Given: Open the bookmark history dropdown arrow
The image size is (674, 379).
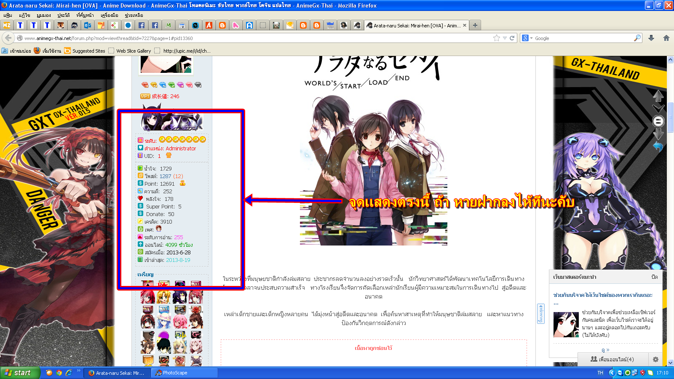Looking at the screenshot, I should pyautogui.click(x=505, y=38).
